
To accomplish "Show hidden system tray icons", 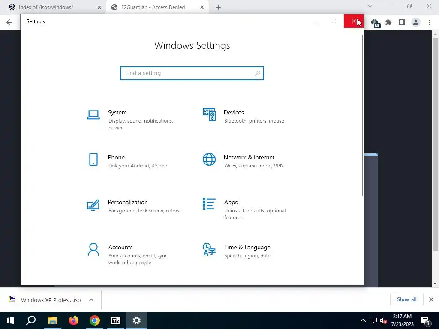I will coord(363,320).
